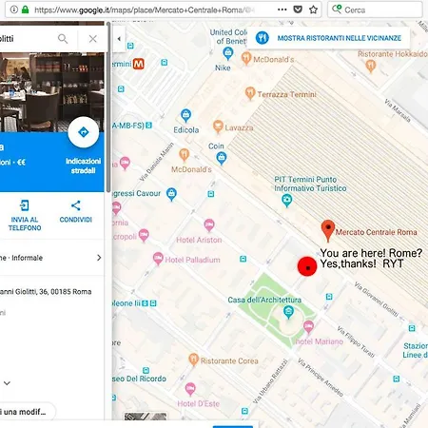The width and height of the screenshot is (428, 428).
Task: Focus the Cerca browser search field
Action: click(375, 10)
